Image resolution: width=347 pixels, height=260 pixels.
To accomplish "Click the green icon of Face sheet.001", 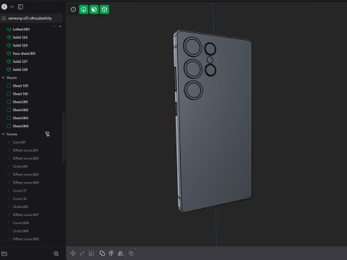I will click(x=9, y=53).
